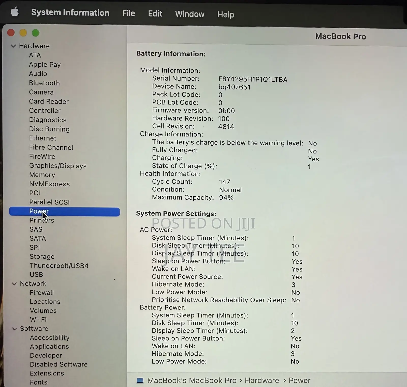Click Hardware in the path bar
The width and height of the screenshot is (407, 387).
coord(262,381)
